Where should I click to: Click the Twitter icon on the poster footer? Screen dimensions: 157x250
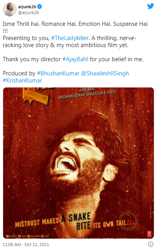tap(20, 236)
